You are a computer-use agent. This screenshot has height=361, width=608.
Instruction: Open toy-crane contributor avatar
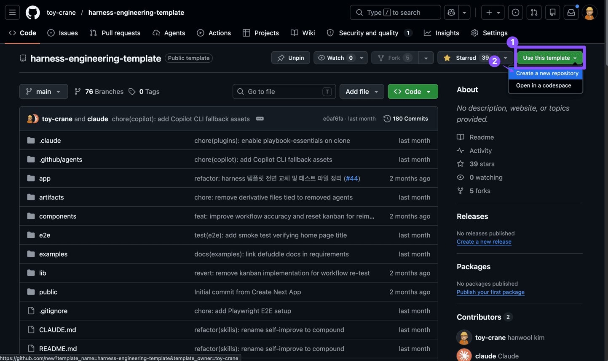pyautogui.click(x=464, y=337)
